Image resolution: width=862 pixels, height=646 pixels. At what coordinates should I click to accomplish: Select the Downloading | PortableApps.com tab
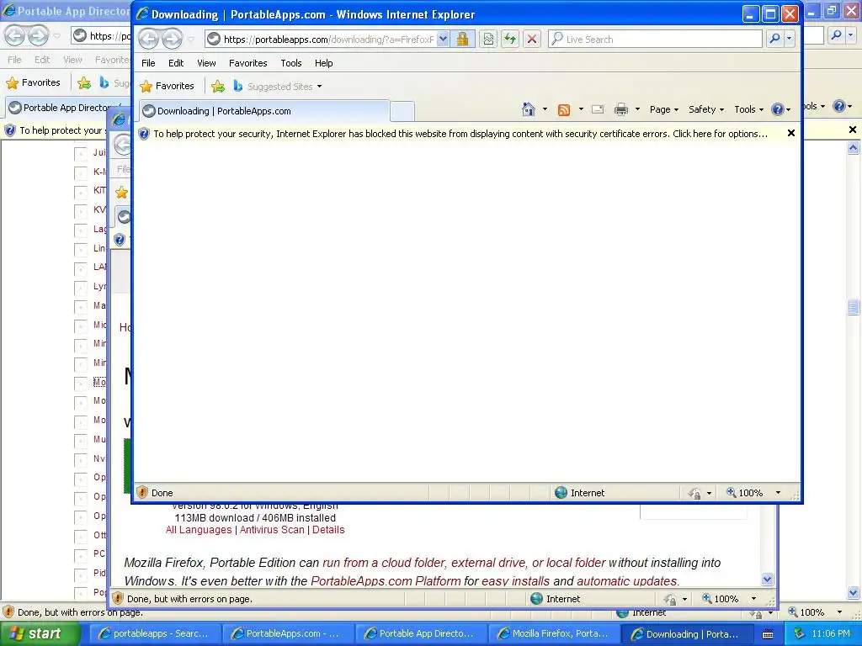coord(264,111)
